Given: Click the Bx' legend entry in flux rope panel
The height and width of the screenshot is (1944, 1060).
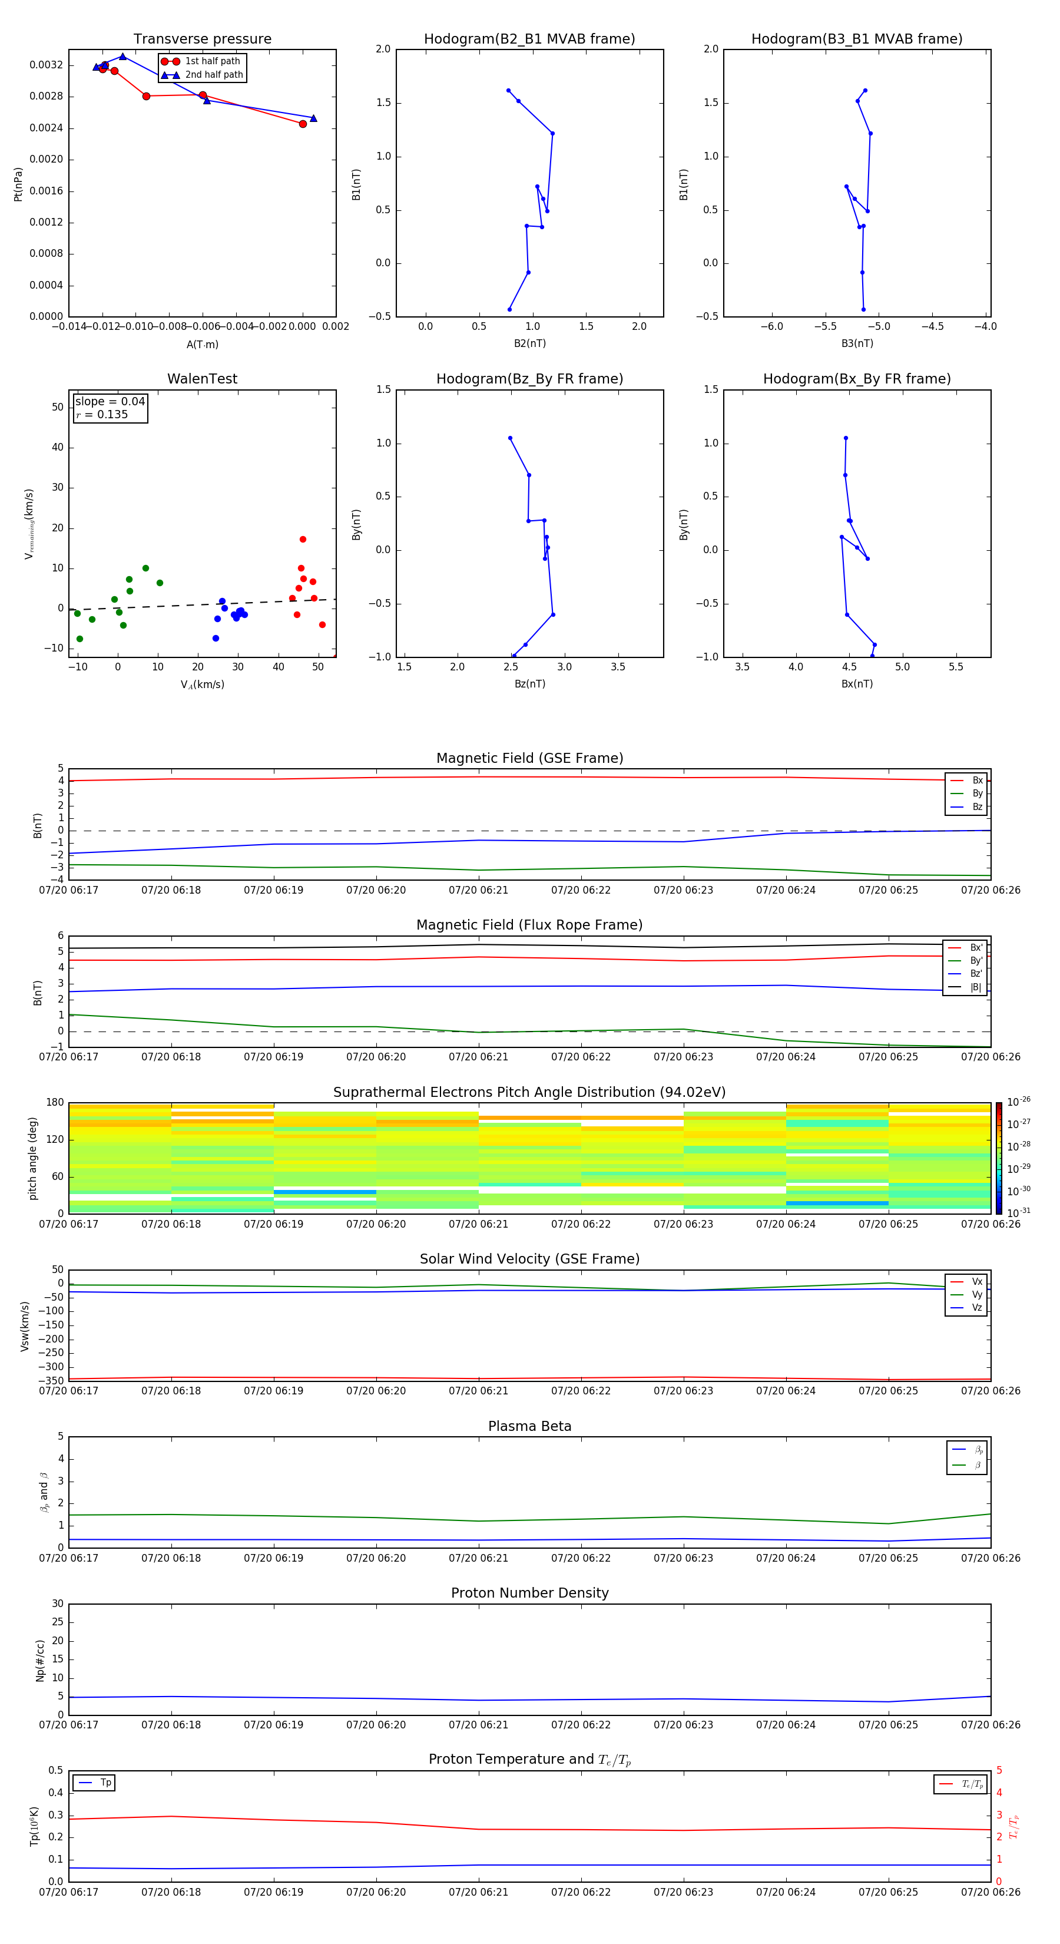Looking at the screenshot, I should (965, 948).
